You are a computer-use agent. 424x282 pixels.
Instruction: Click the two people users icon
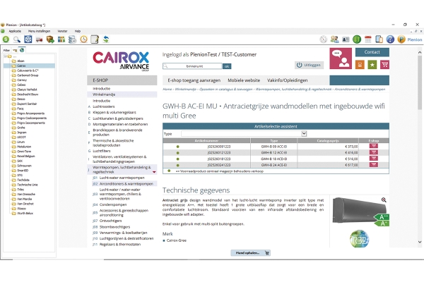click(334, 39)
